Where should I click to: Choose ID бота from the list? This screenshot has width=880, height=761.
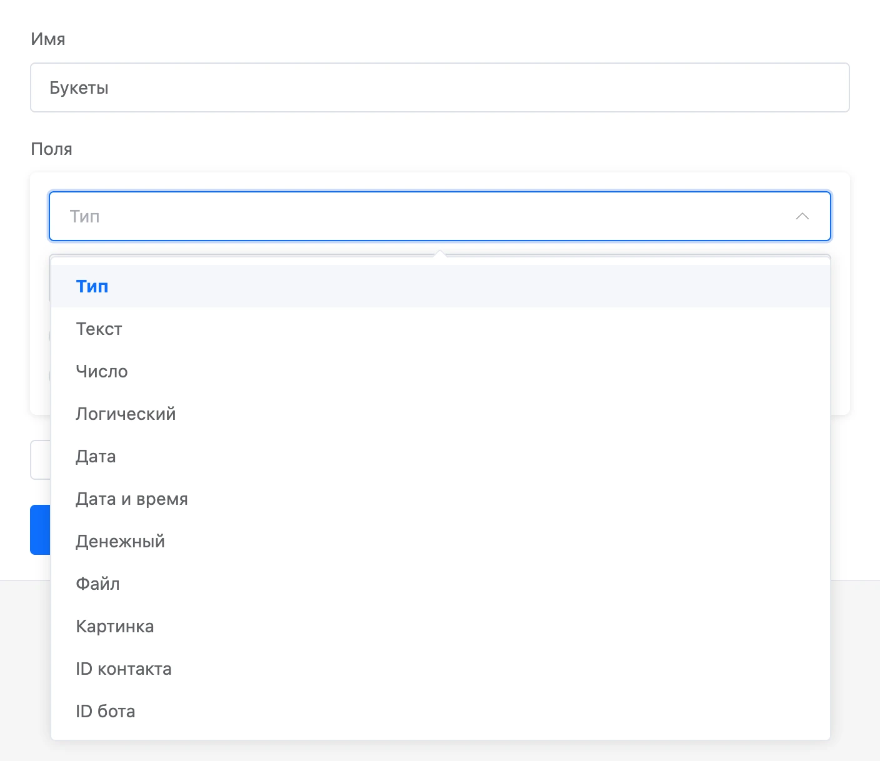pyautogui.click(x=441, y=711)
